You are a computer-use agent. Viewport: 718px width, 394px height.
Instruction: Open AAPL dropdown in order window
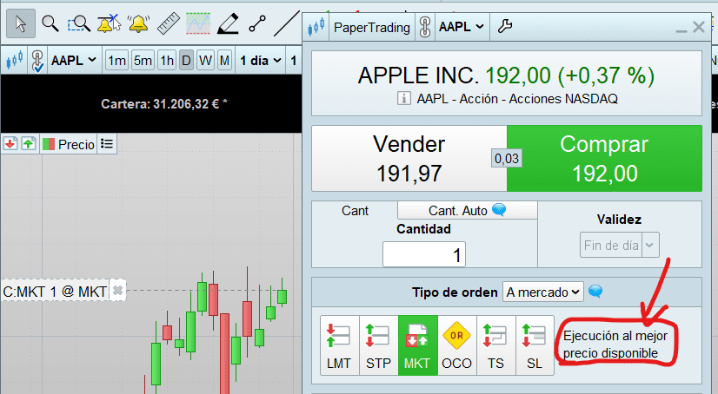462,27
